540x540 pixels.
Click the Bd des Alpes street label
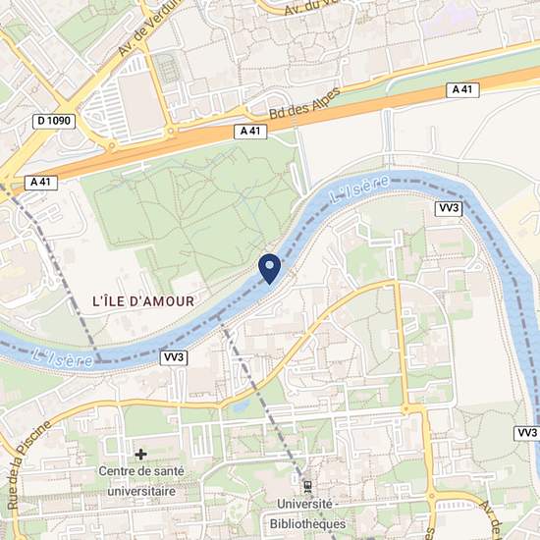click(304, 103)
